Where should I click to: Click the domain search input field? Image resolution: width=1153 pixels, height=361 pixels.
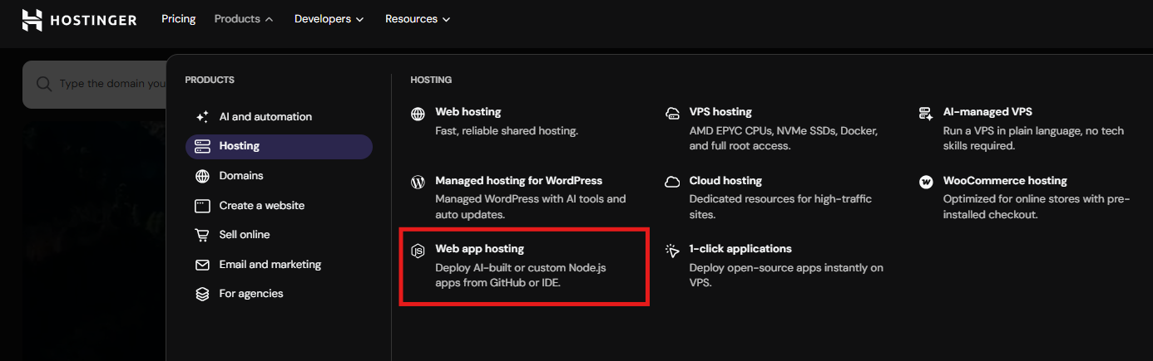(94, 84)
